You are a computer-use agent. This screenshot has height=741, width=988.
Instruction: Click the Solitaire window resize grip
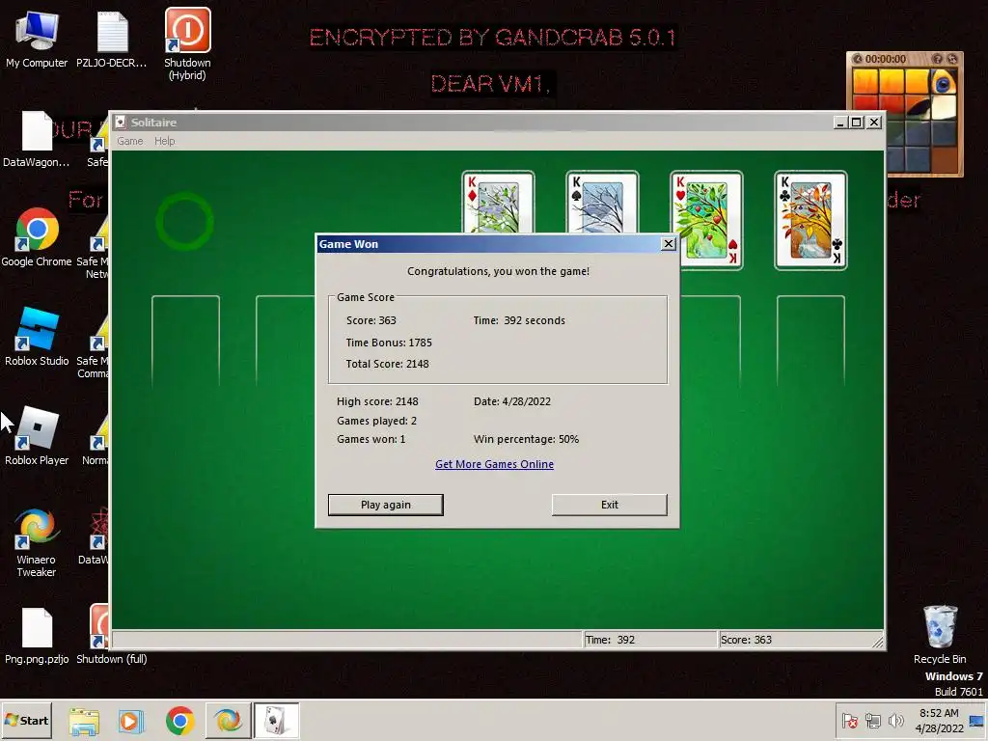point(878,642)
